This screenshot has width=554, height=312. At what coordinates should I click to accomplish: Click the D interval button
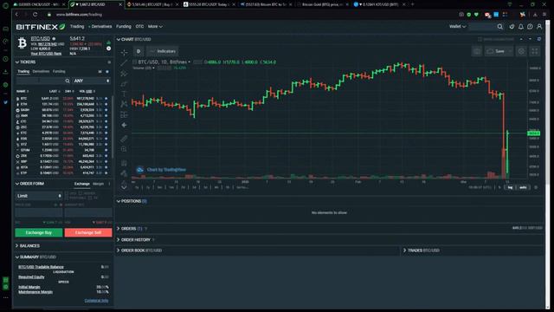click(x=138, y=51)
